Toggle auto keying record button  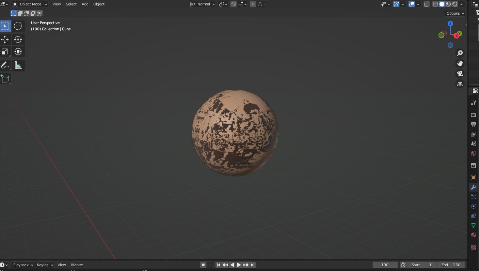203,265
